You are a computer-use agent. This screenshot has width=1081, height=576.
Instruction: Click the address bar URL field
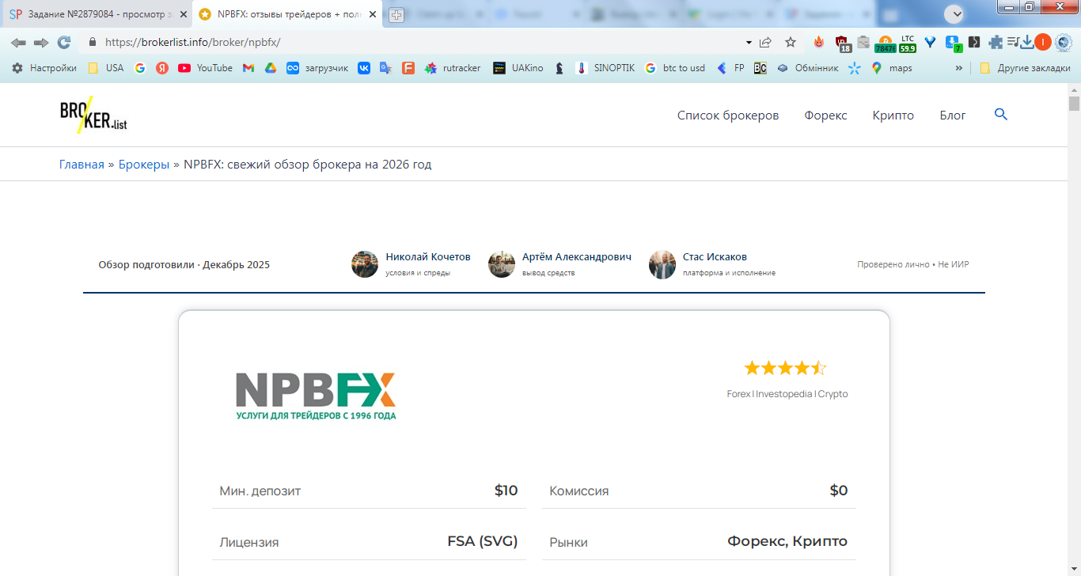pyautogui.click(x=419, y=42)
